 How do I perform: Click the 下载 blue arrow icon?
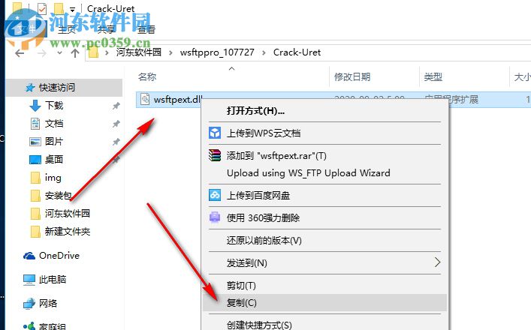pyautogui.click(x=35, y=106)
